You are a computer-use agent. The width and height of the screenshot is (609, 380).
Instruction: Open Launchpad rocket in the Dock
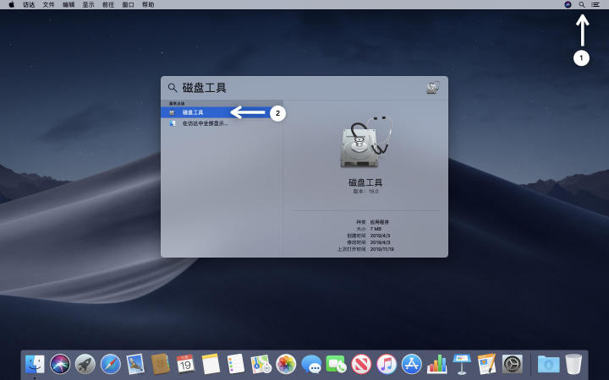point(85,365)
